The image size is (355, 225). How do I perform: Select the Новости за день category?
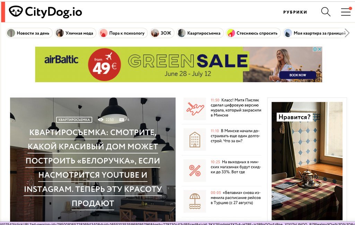(x=29, y=33)
